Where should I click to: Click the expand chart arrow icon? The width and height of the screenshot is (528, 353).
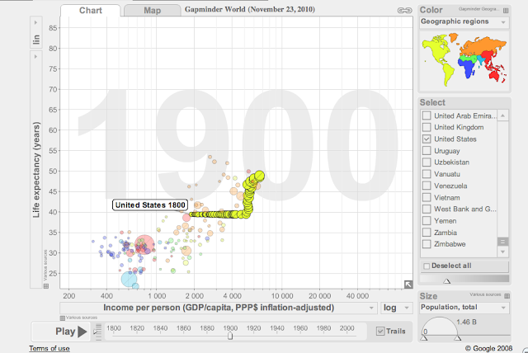(x=408, y=285)
